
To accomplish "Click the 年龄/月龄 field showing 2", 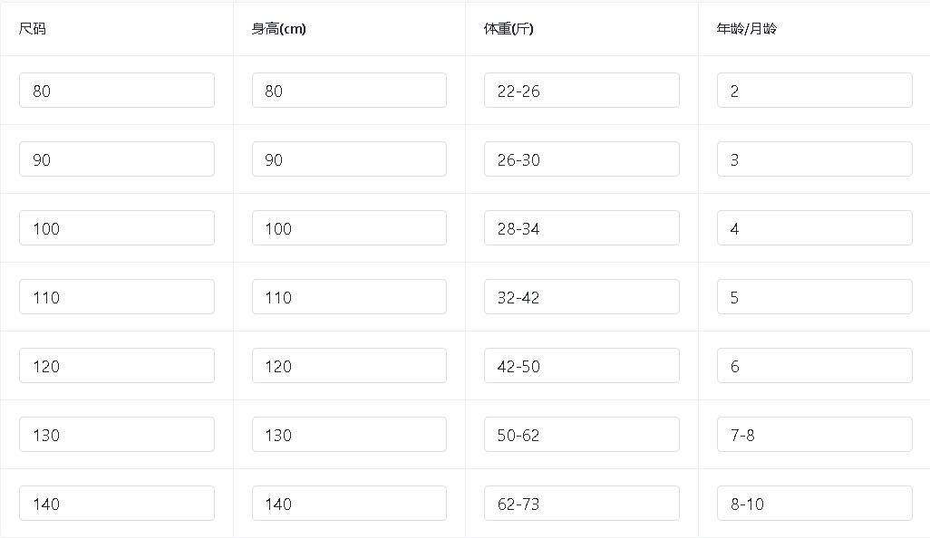I will (x=814, y=91).
